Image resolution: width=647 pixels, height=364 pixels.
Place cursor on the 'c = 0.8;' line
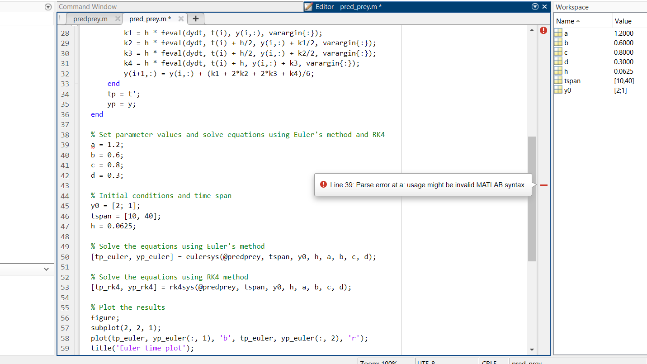pyautogui.click(x=107, y=165)
